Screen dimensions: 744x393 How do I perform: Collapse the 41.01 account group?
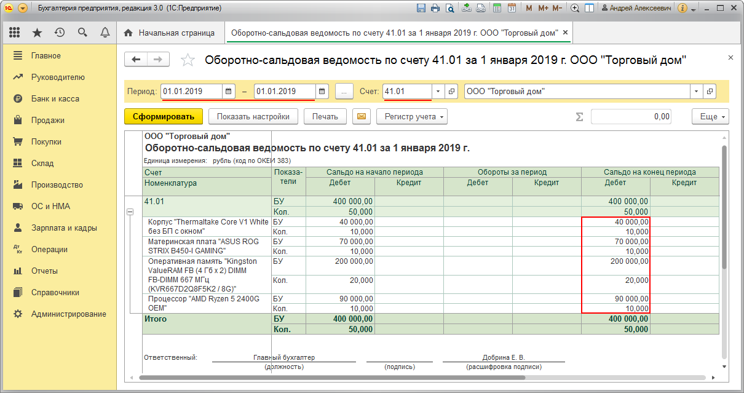(x=130, y=212)
